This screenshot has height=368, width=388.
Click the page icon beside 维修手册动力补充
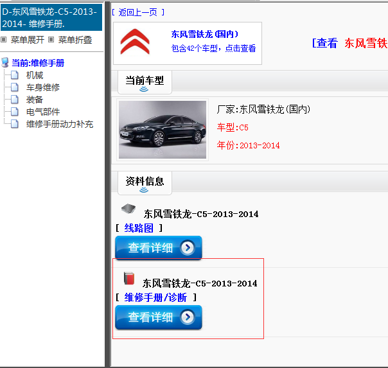click(15, 124)
